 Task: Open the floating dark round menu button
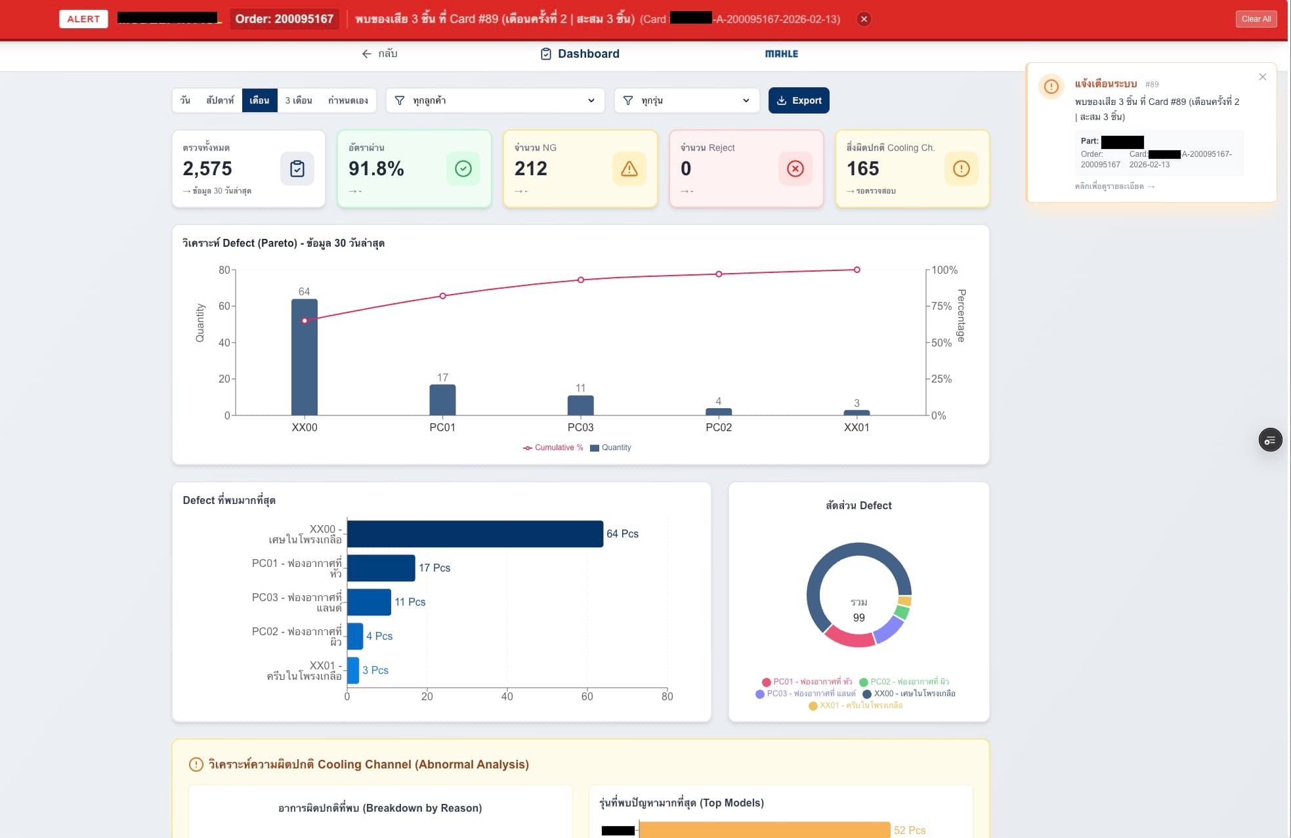(x=1270, y=440)
